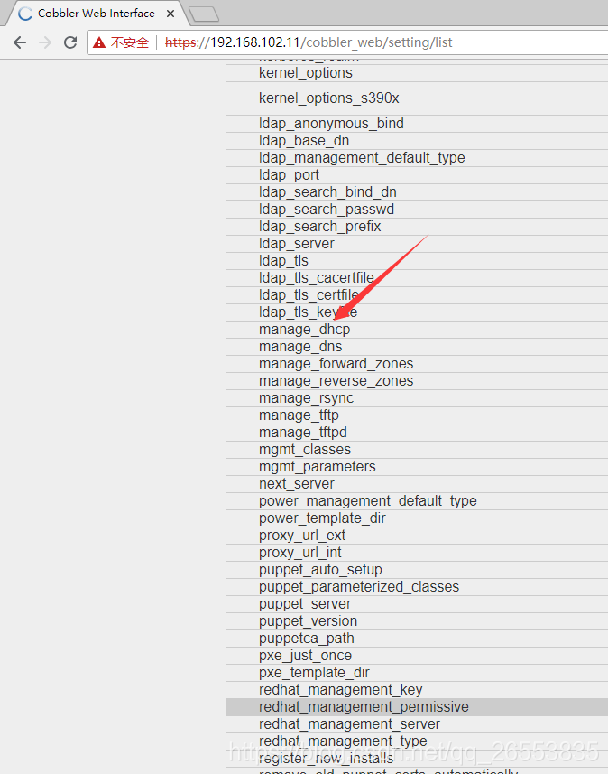This screenshot has width=608, height=774.
Task: Open highlighted redhat_management_permissive row
Action: click(x=417, y=707)
